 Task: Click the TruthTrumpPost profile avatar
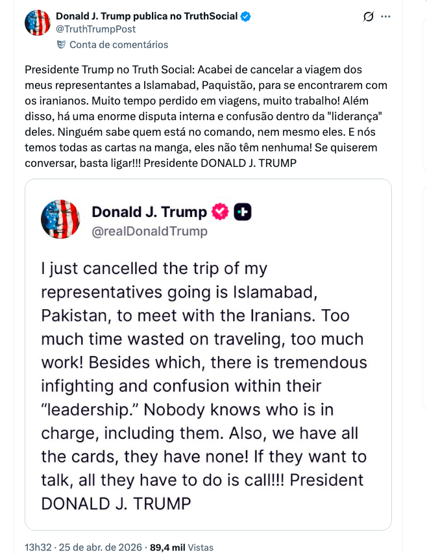(x=38, y=23)
